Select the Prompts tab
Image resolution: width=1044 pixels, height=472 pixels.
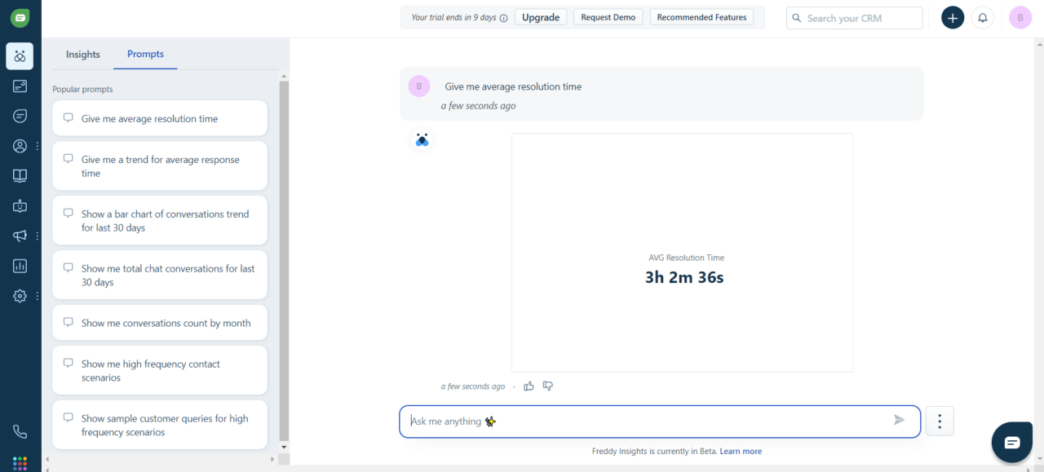click(145, 55)
